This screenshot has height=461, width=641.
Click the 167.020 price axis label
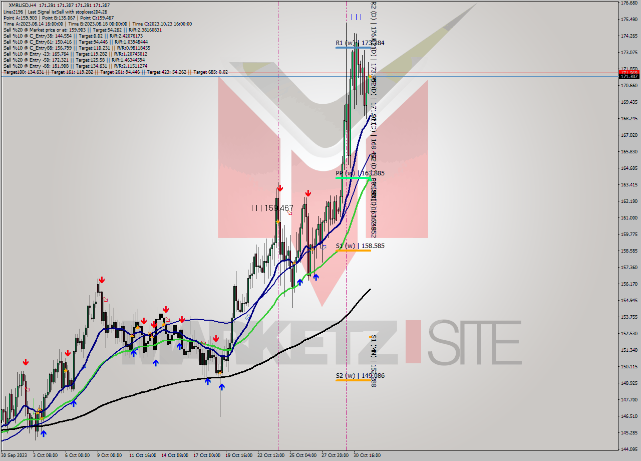[x=628, y=135]
